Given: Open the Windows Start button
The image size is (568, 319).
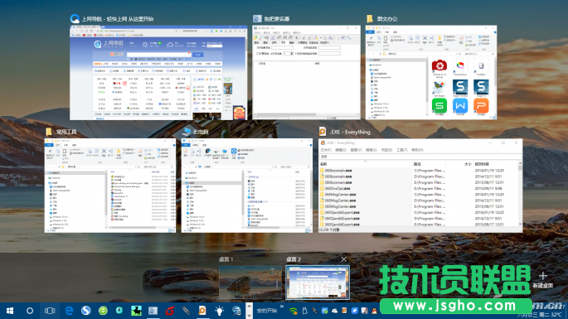Looking at the screenshot, I should tap(10, 311).
